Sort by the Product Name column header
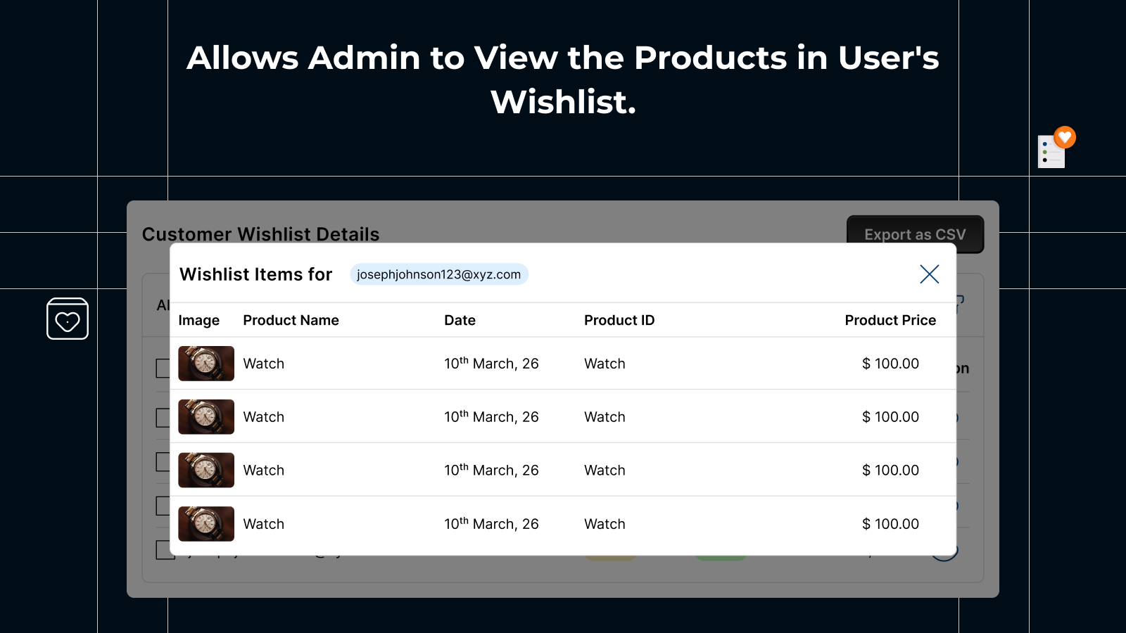The image size is (1126, 633). (291, 320)
